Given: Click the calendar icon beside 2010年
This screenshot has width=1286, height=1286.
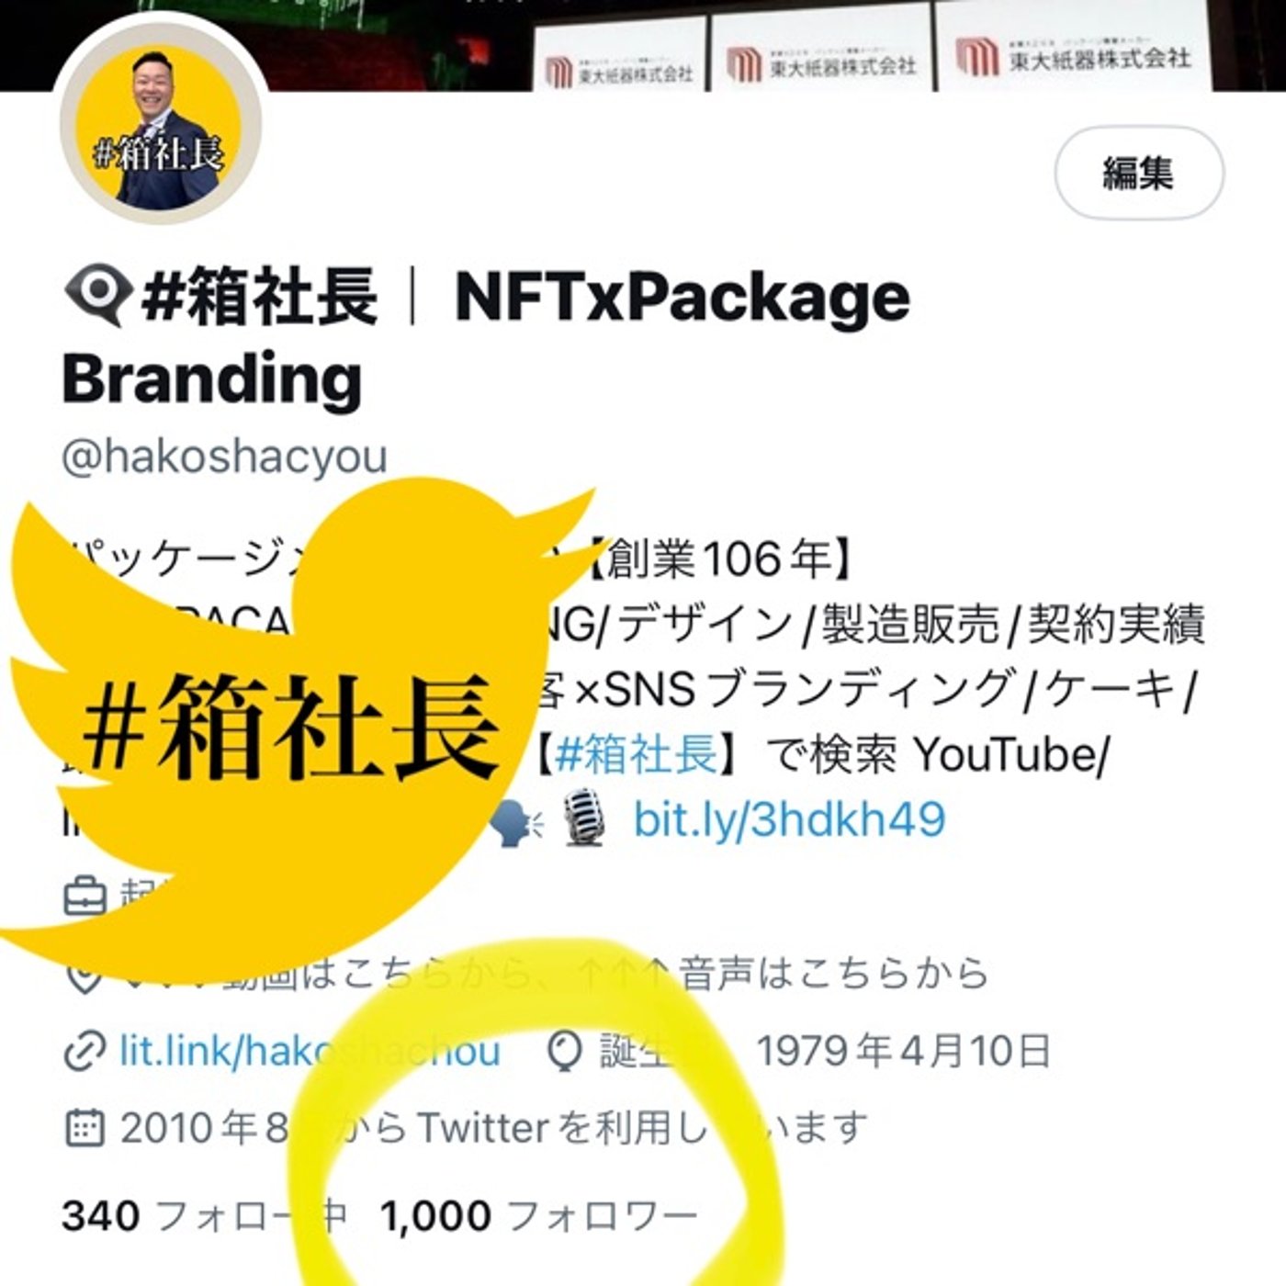Looking at the screenshot, I should click(x=85, y=1127).
